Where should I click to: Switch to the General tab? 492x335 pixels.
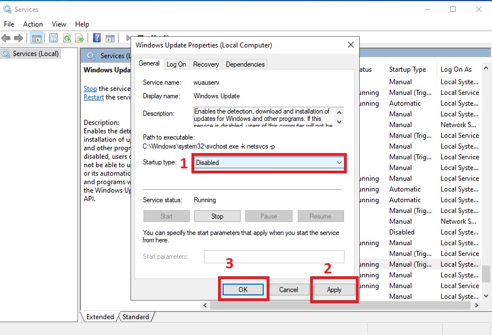pyautogui.click(x=149, y=63)
